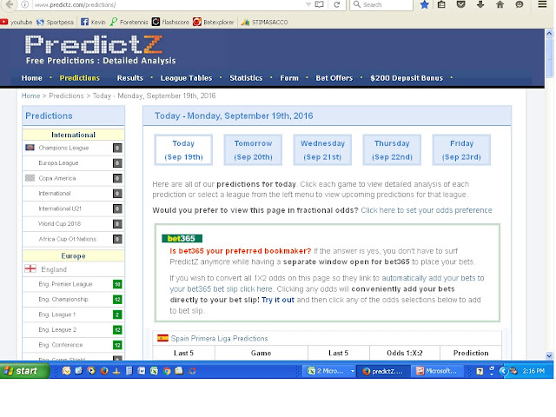Launch Firefox from quick launch bar

(104, 371)
